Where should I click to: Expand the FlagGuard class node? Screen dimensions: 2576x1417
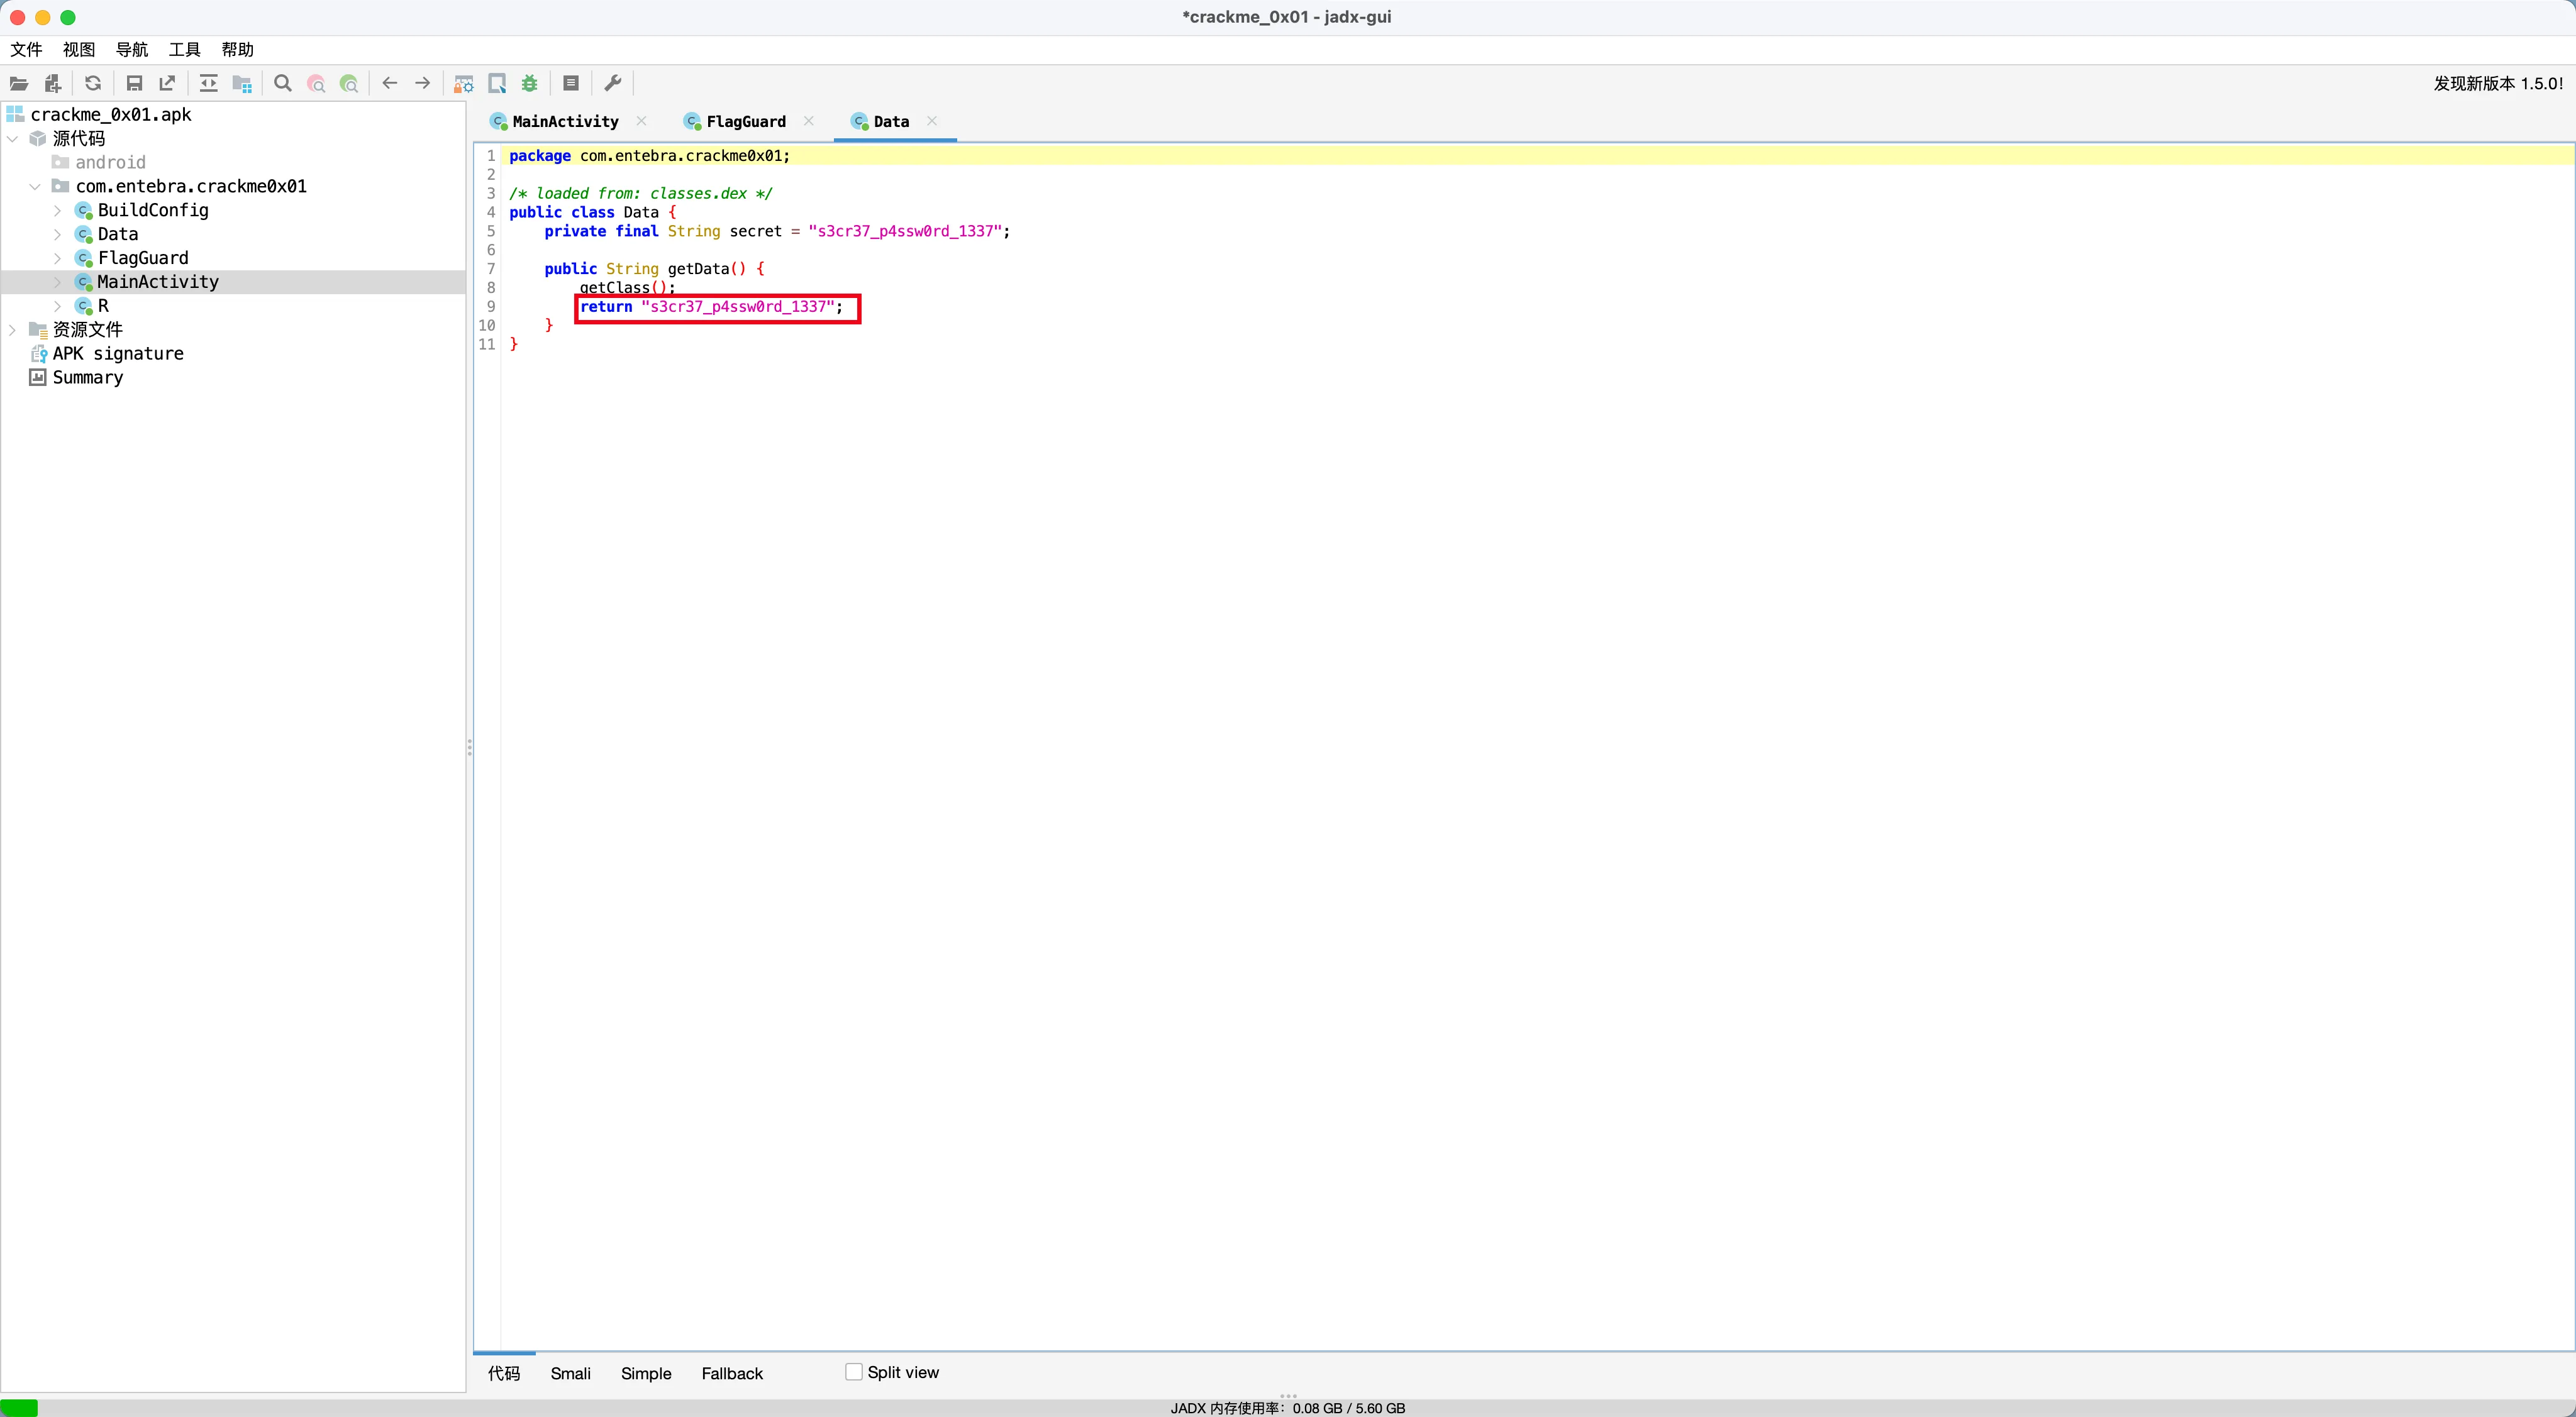click(57, 259)
